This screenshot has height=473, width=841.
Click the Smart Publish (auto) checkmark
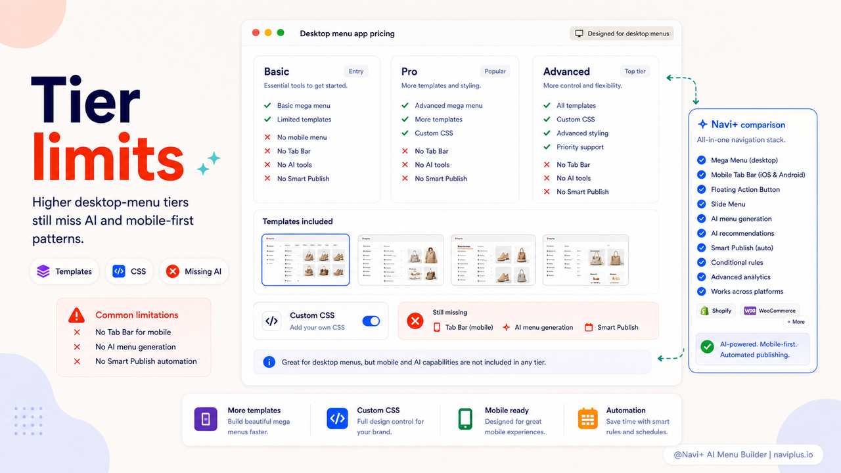coord(702,248)
